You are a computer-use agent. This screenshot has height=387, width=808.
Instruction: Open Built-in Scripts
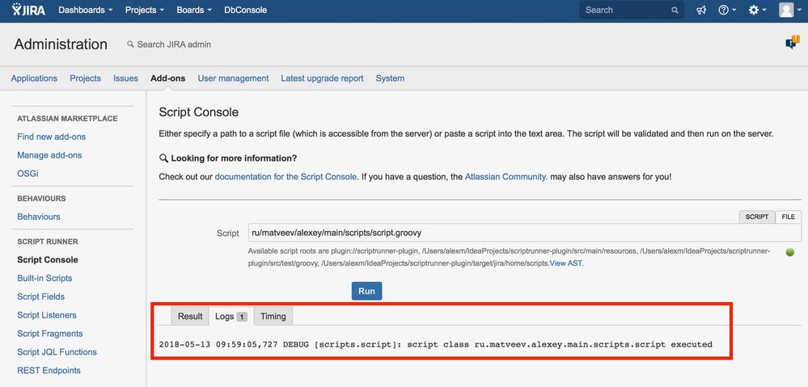tap(44, 278)
